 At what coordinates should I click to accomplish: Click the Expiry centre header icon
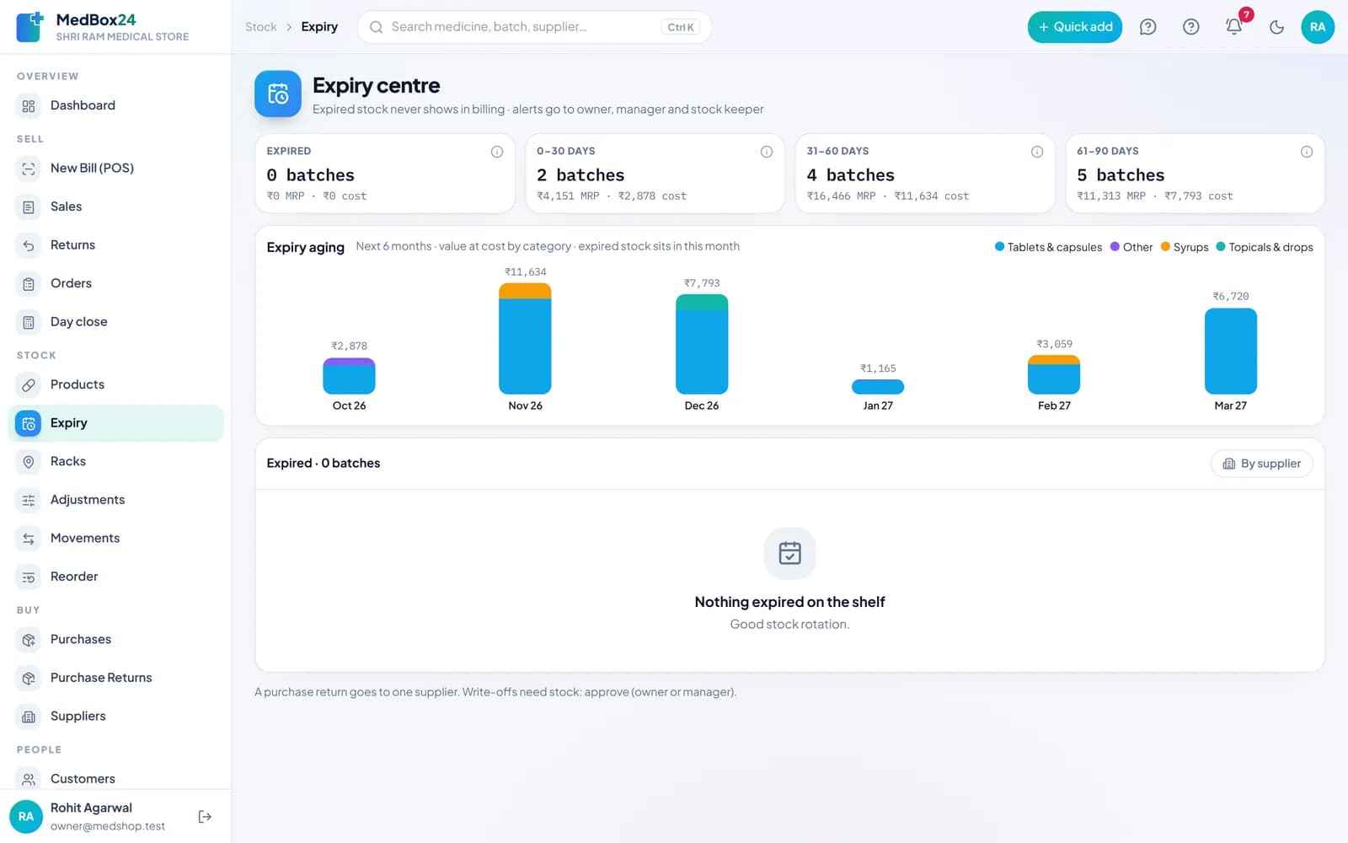click(x=278, y=94)
